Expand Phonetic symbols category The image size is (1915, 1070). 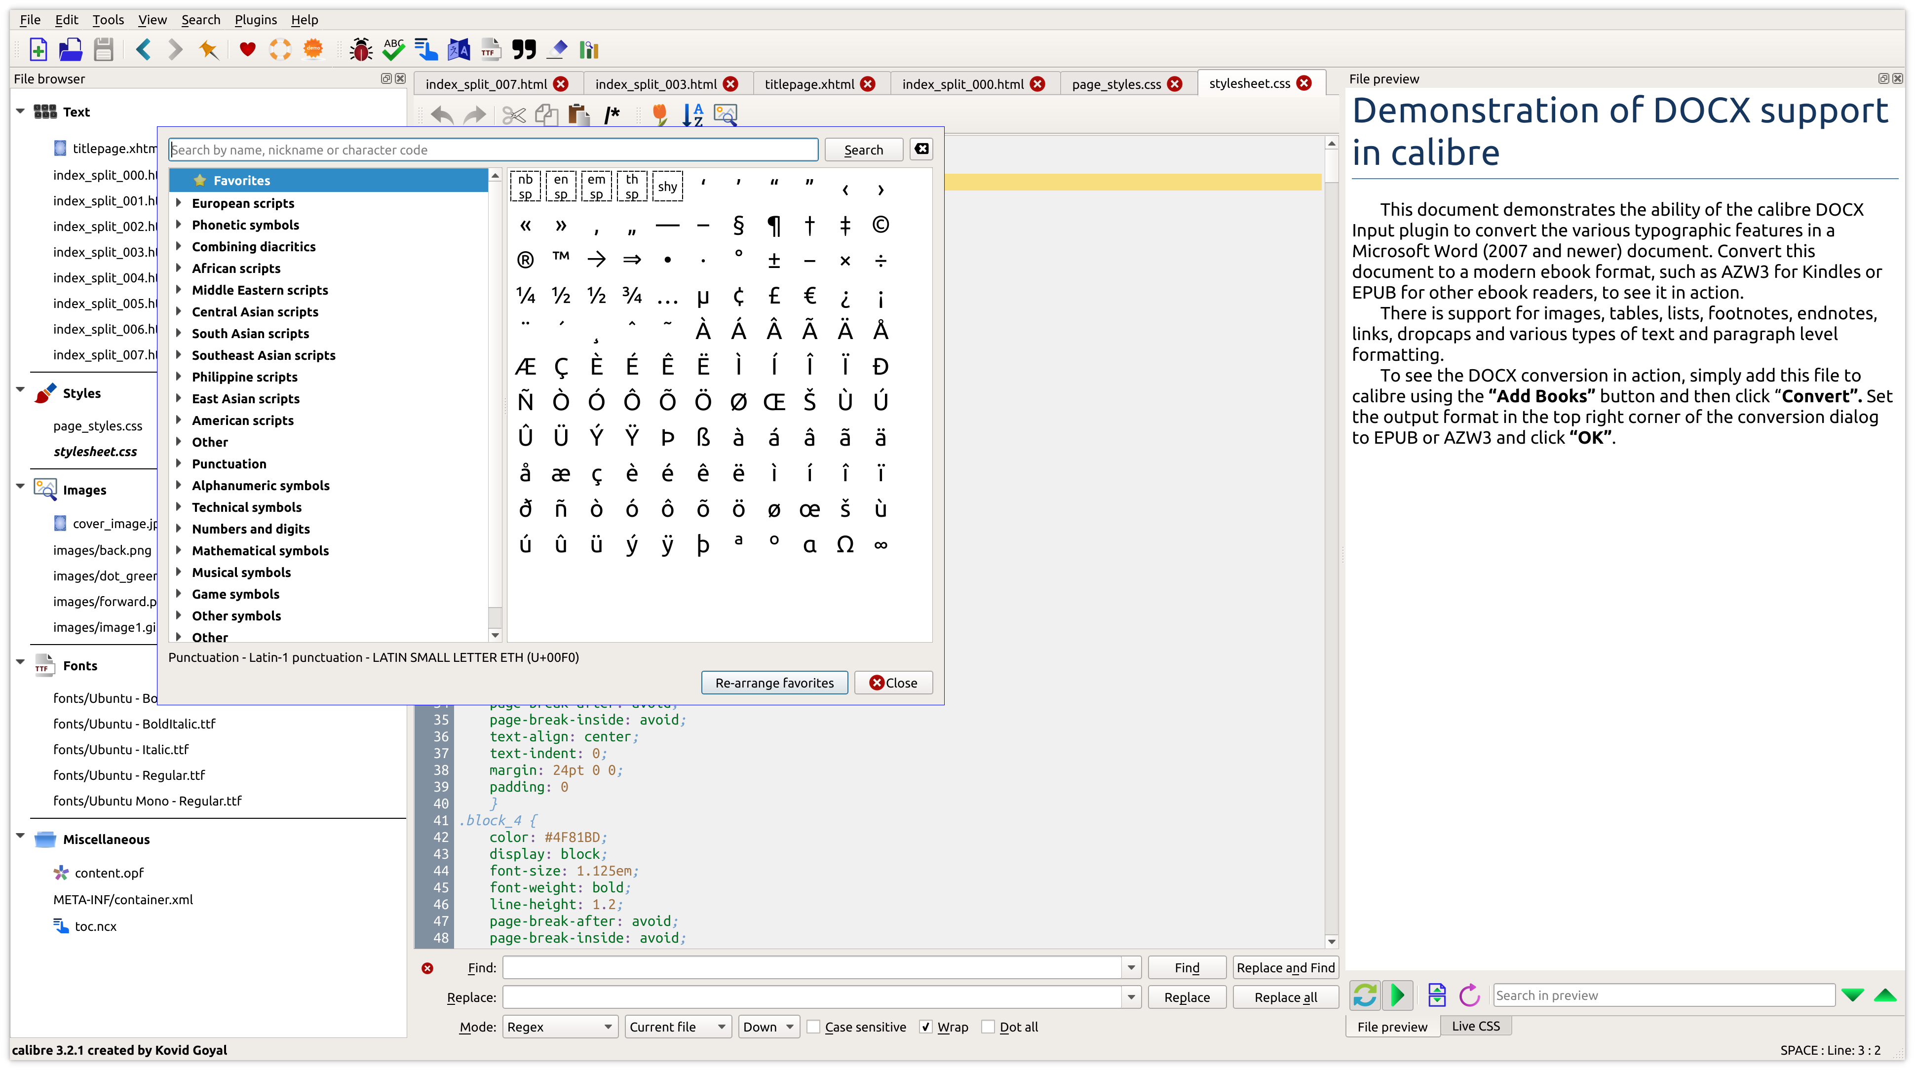(x=178, y=224)
